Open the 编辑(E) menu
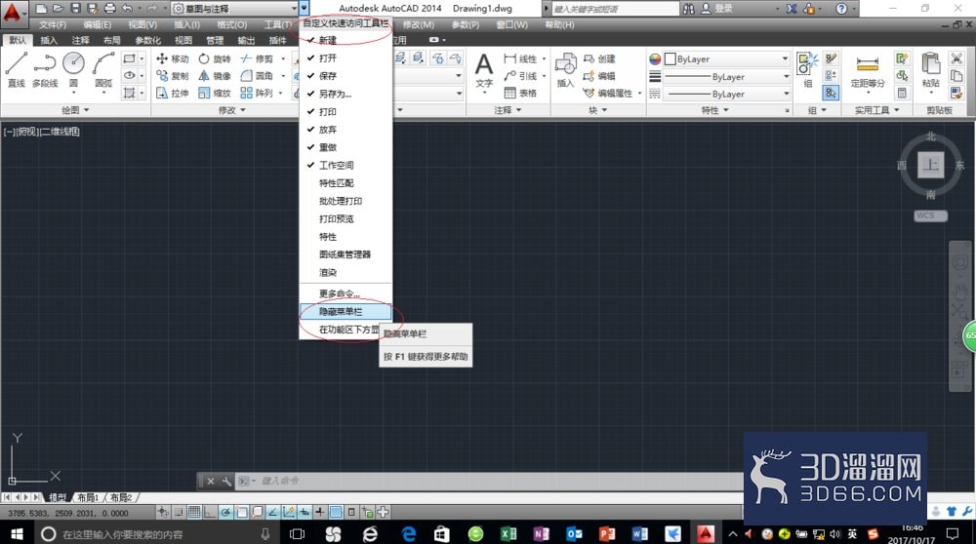The width and height of the screenshot is (976, 544). point(97,25)
